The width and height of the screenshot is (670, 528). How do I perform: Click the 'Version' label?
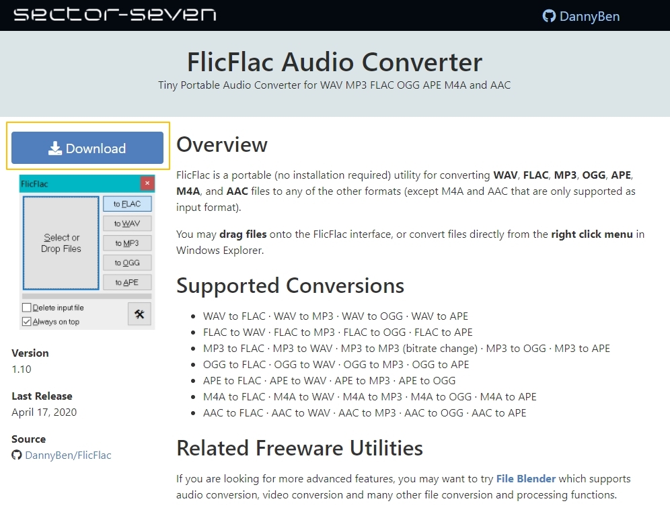point(30,353)
